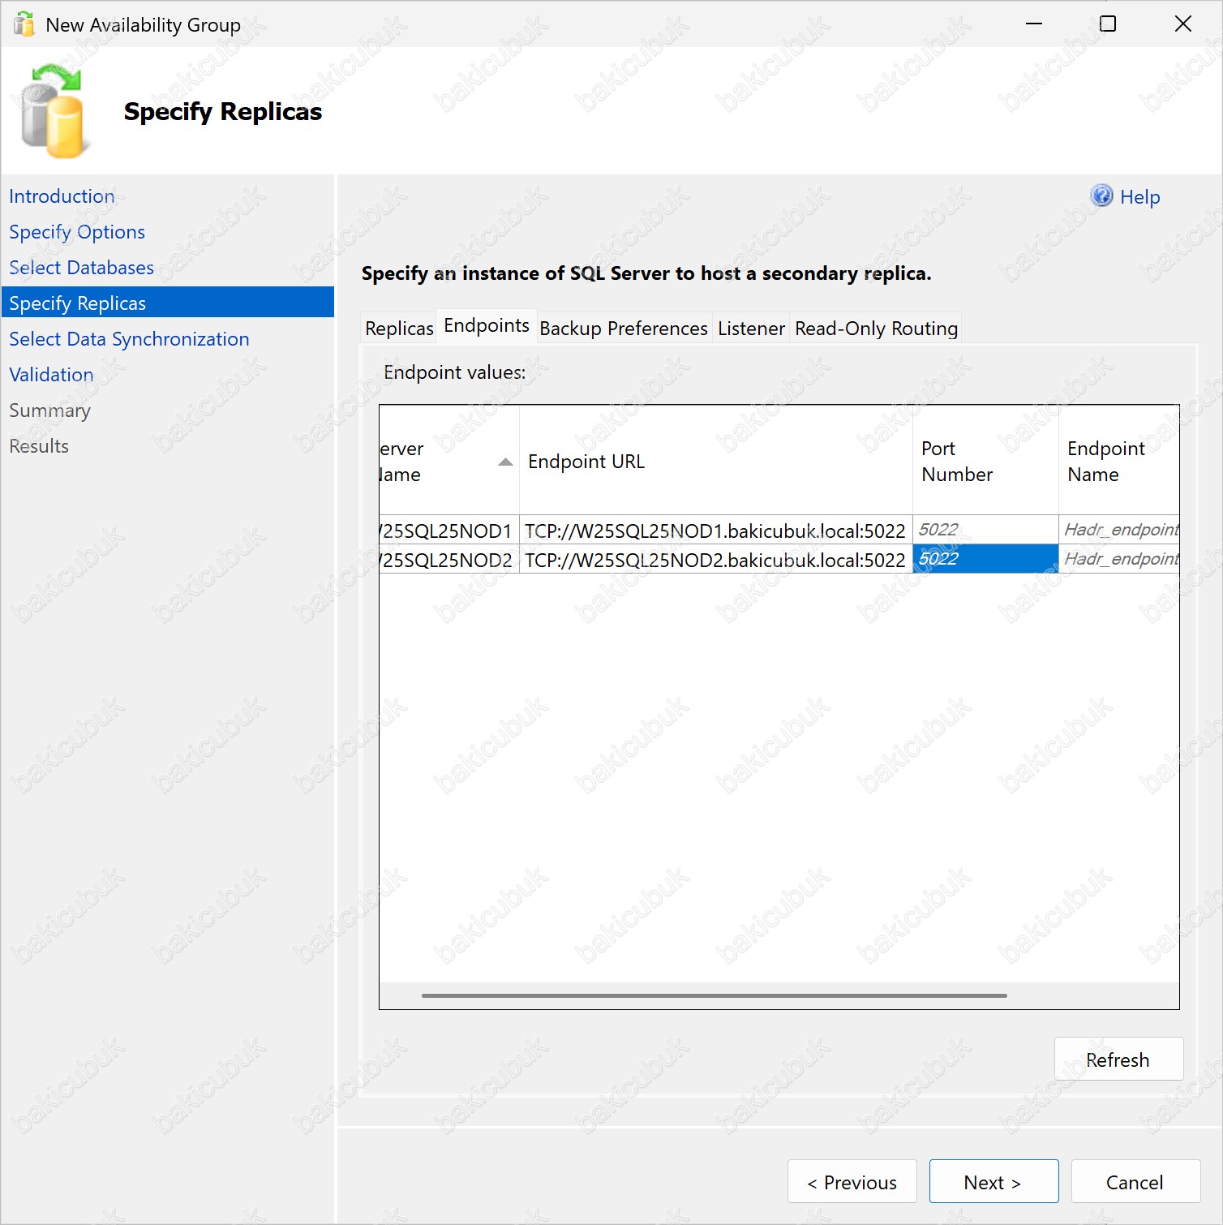The height and width of the screenshot is (1225, 1223).
Task: Click the Next button
Action: coord(993,1182)
